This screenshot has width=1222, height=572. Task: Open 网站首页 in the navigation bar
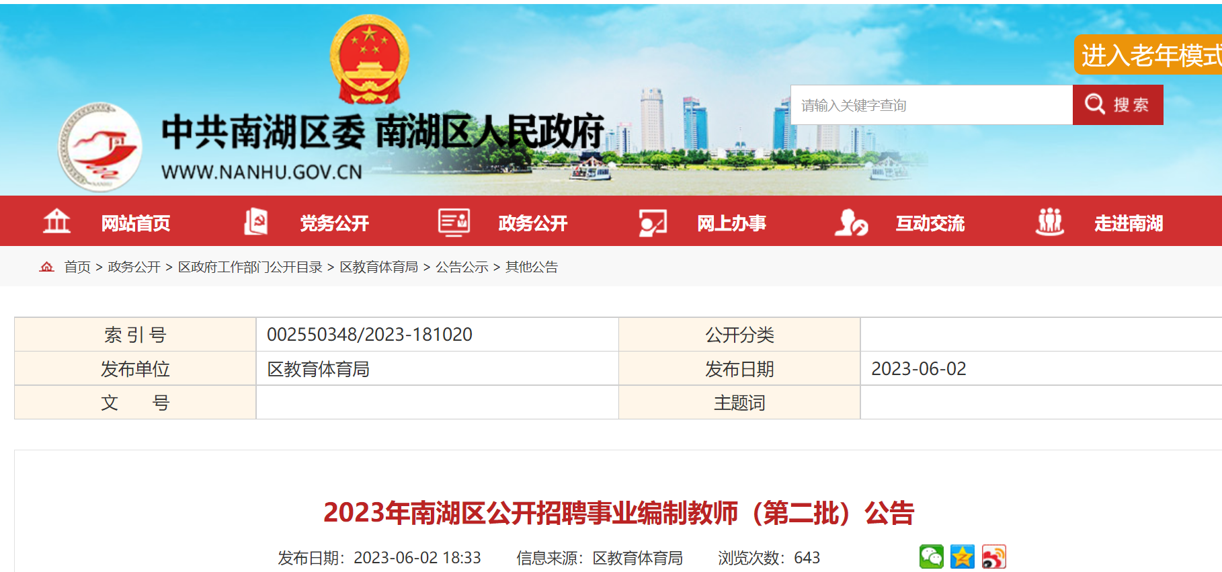click(x=136, y=223)
